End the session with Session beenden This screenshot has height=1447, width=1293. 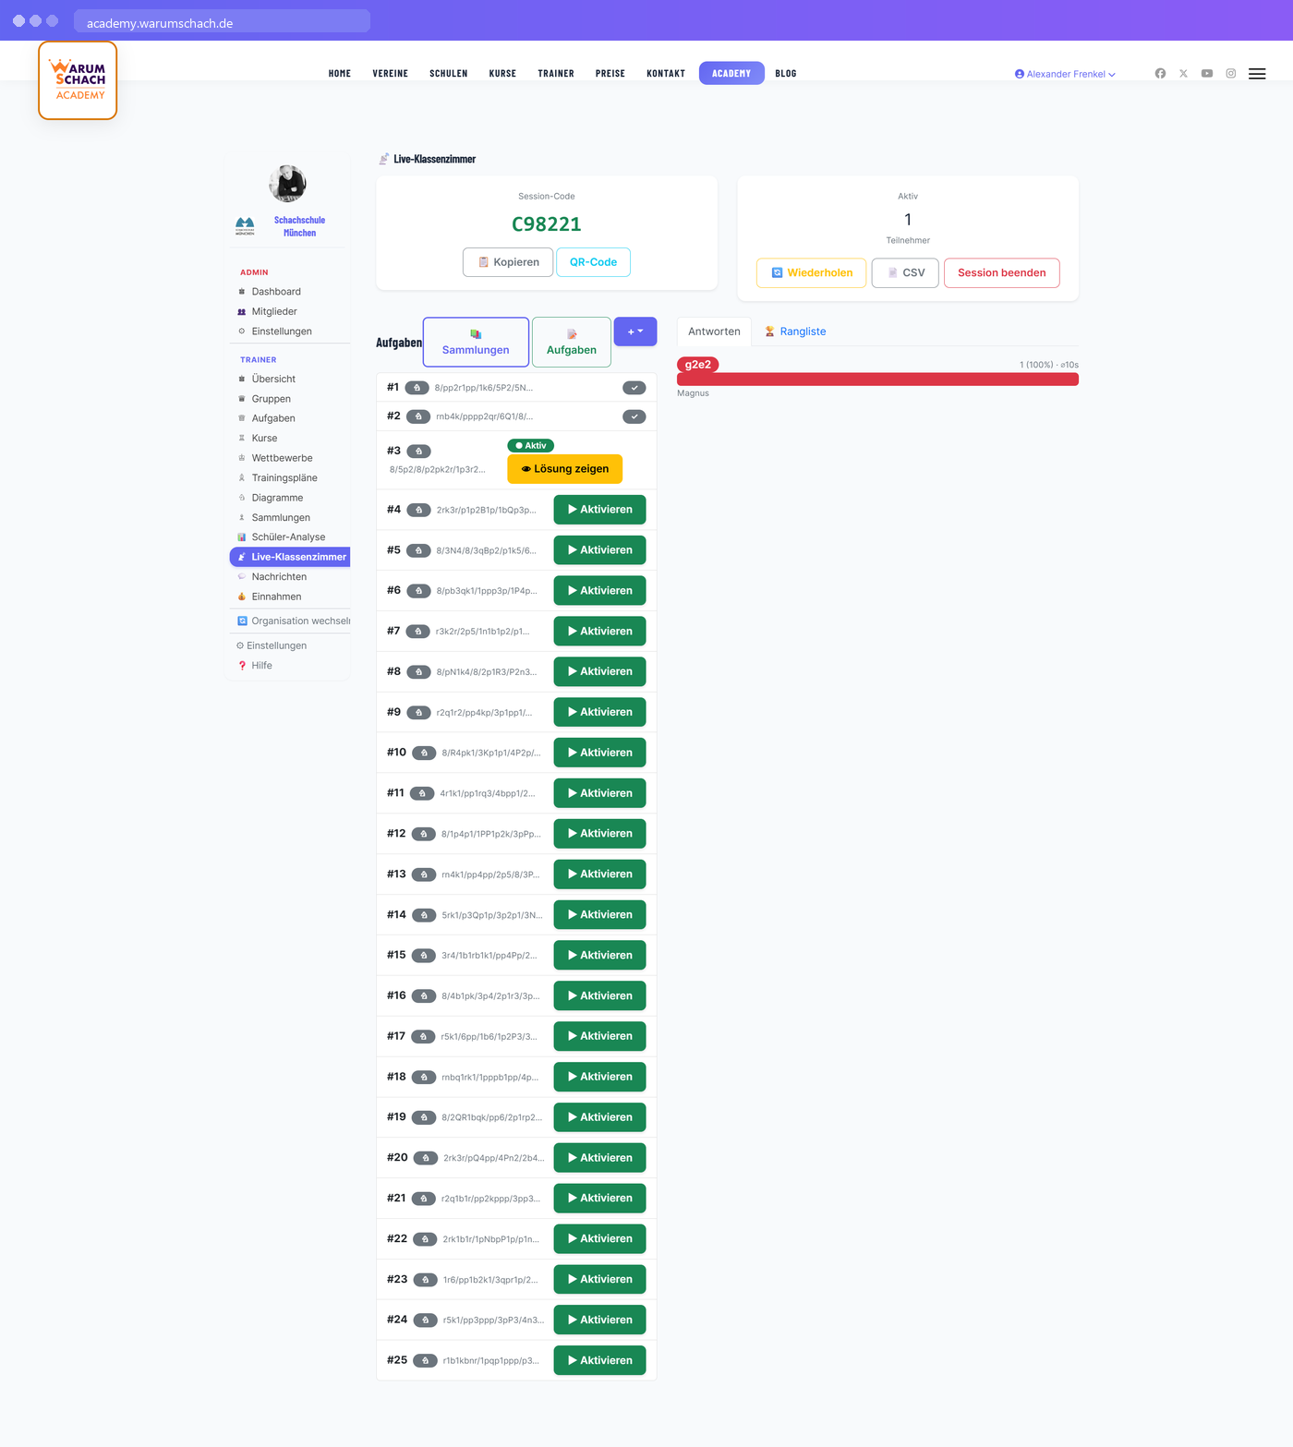pos(1002,273)
